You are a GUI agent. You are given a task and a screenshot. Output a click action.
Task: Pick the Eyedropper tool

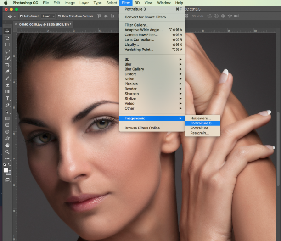pos(7,72)
